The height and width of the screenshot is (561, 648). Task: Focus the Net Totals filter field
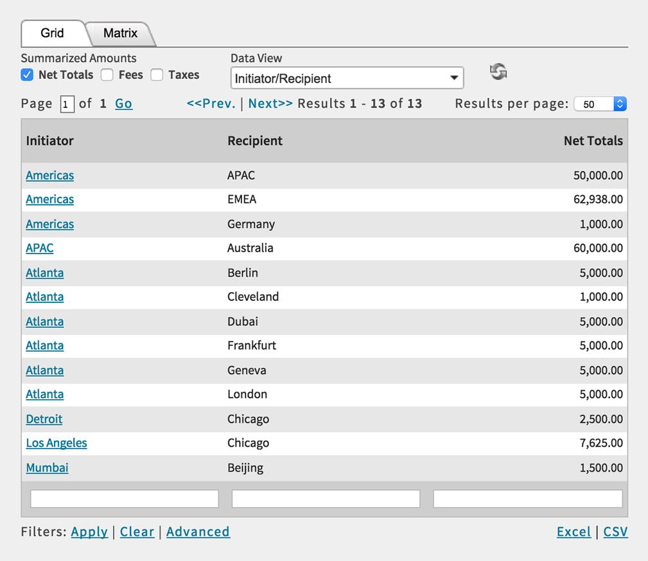click(528, 499)
